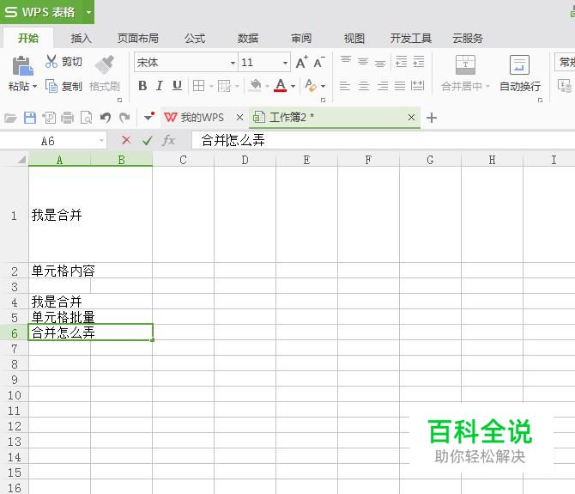Click the Paste clipboard icon
The height and width of the screenshot is (494, 575).
click(x=22, y=65)
